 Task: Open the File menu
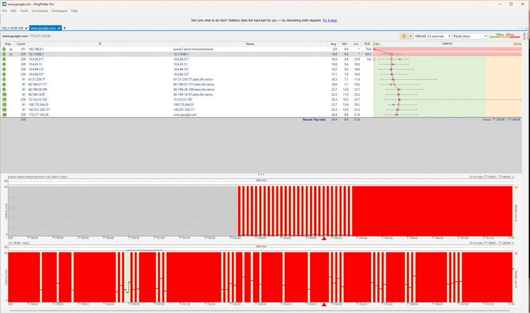coord(4,11)
